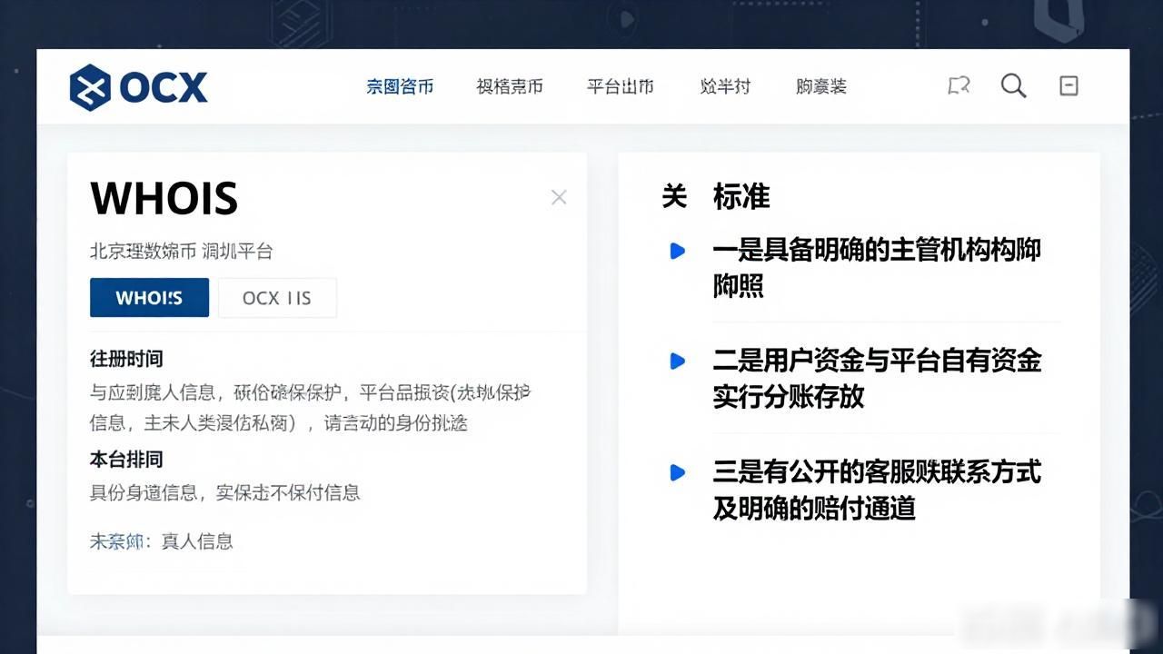This screenshot has height=654, width=1163.
Task: Click the line ending in 真人信息
Action: tap(162, 541)
